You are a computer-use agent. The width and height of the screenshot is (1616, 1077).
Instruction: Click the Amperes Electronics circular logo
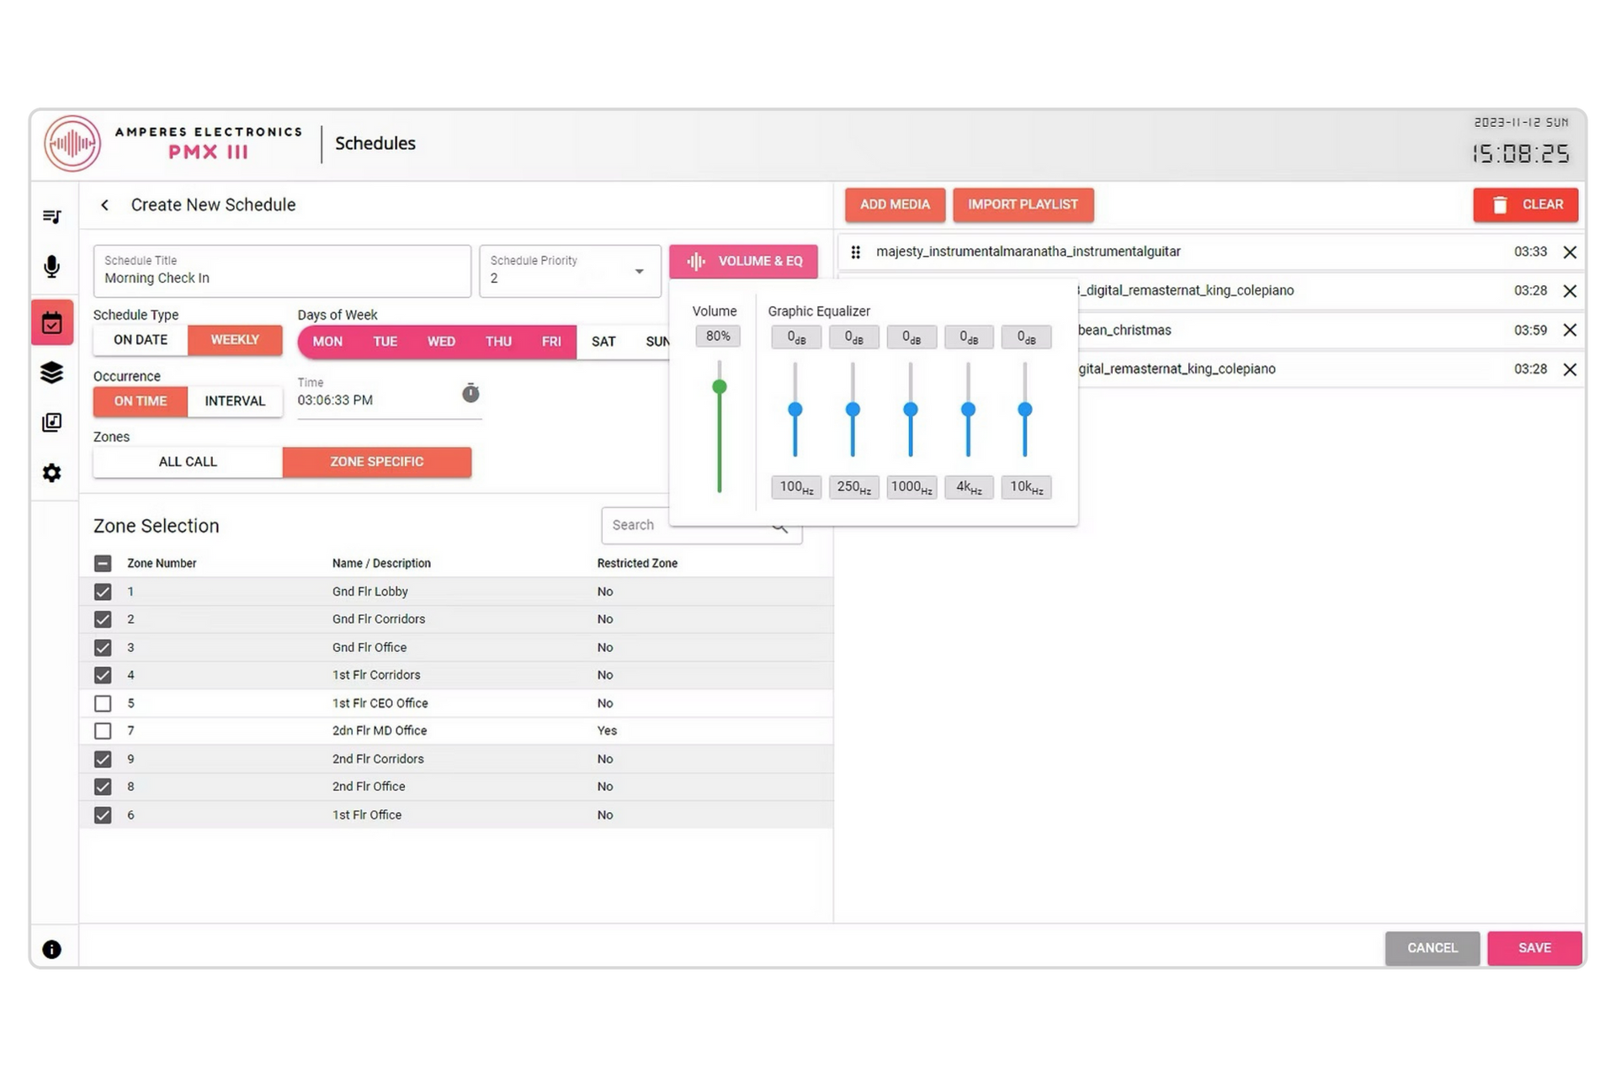point(72,144)
